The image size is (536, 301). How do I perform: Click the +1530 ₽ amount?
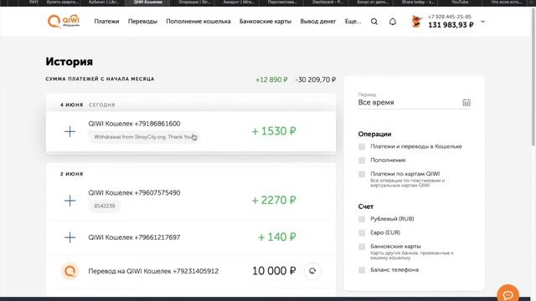click(x=274, y=131)
